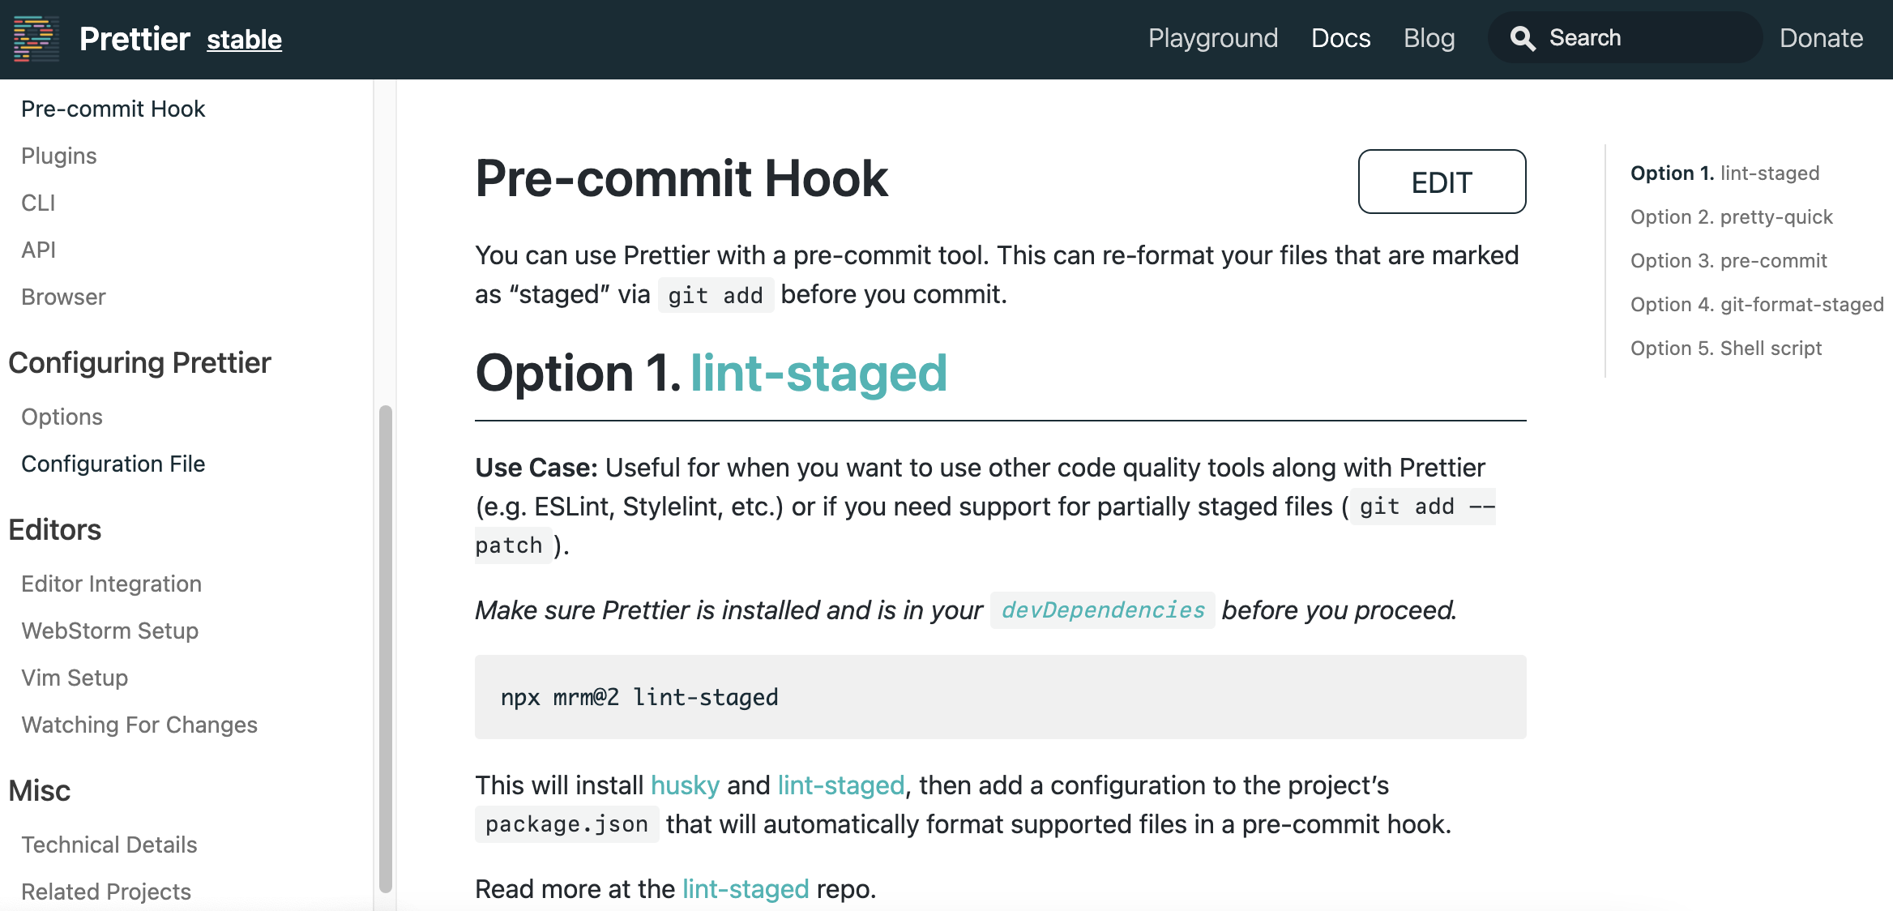Viewport: 1893px width, 911px height.
Task: Follow the husky link
Action: 685,785
